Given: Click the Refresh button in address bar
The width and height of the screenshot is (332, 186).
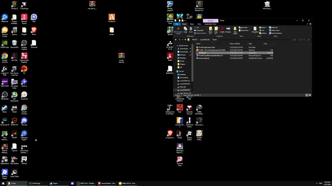Looking at the screenshot, I should click(x=295, y=40).
